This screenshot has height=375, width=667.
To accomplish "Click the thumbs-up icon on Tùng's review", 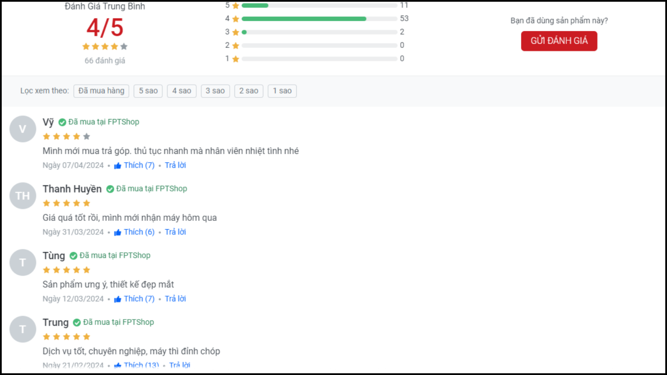I will click(118, 299).
